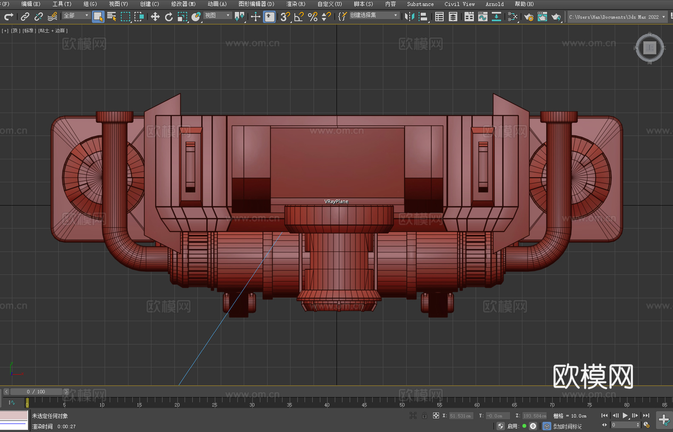
Task: Select the Move tool
Action: [155, 17]
